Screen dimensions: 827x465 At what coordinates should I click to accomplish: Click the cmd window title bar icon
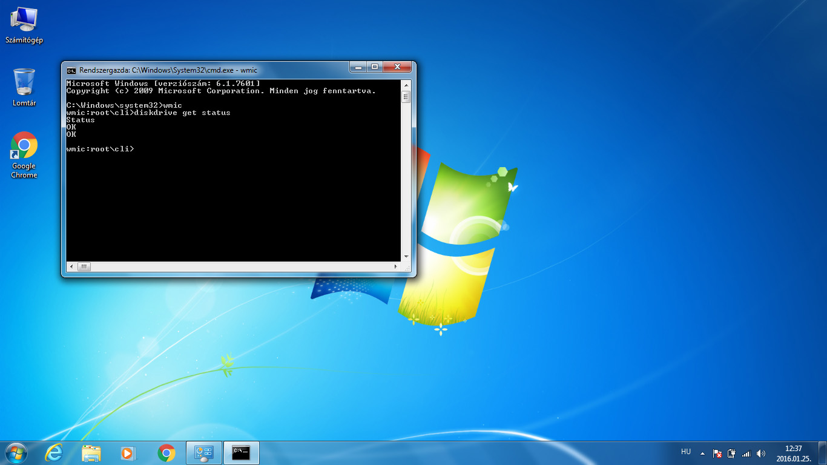[71, 70]
